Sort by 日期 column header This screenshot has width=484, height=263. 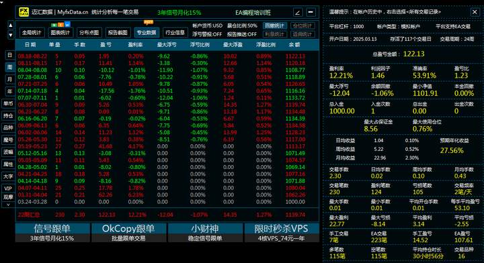pos(30,45)
